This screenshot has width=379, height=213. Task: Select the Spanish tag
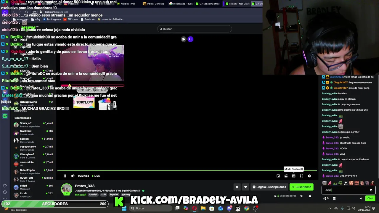pos(93,195)
